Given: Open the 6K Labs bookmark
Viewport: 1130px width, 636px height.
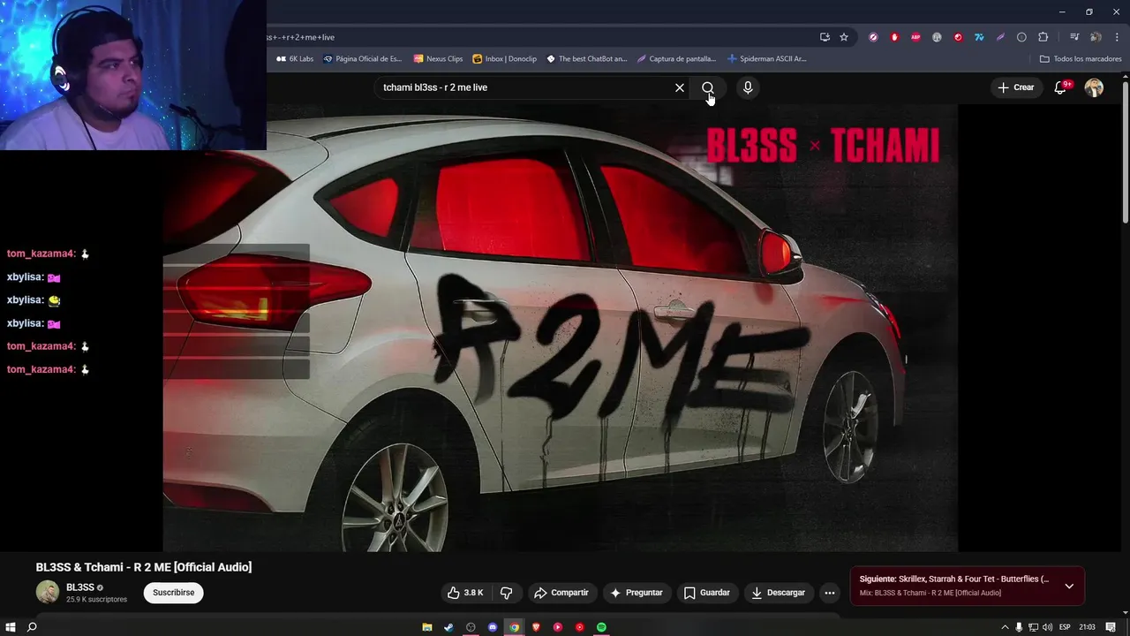Looking at the screenshot, I should [295, 59].
